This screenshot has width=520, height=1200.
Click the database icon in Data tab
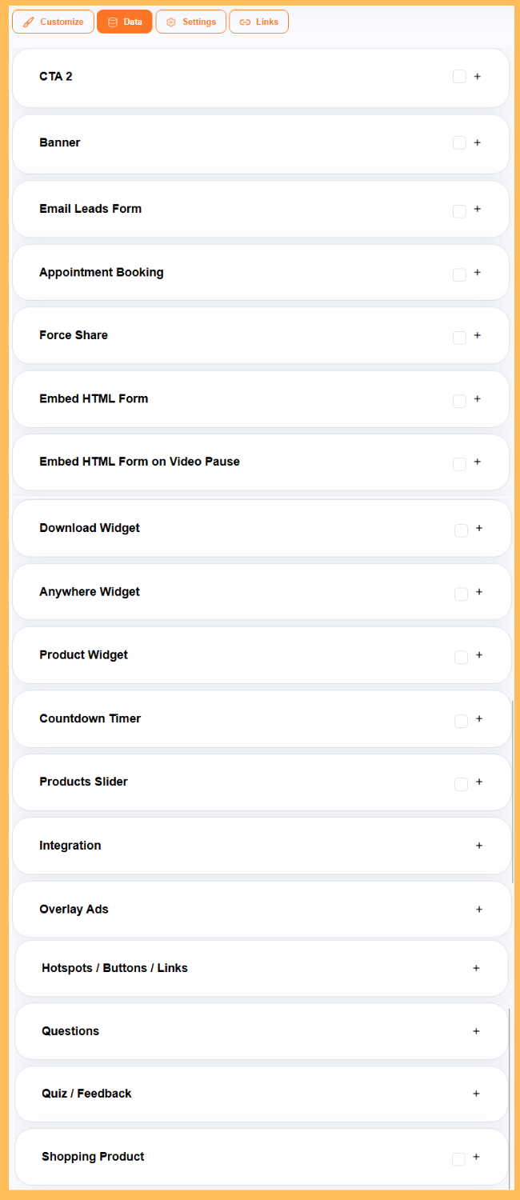pos(112,22)
